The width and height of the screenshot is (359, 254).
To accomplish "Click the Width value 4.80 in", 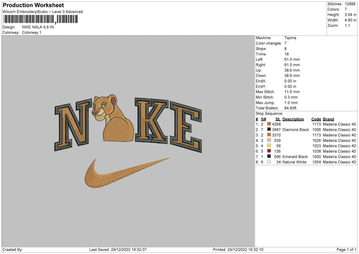I will (350, 20).
